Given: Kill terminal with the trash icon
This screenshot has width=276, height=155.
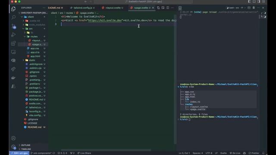Looking at the screenshot, I should pyautogui.click(x=254, y=8).
